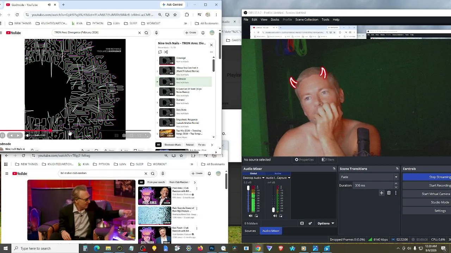Bookmark the top page with the star icon
Image resolution: width=451 pixels, height=253 pixels.
click(175, 15)
